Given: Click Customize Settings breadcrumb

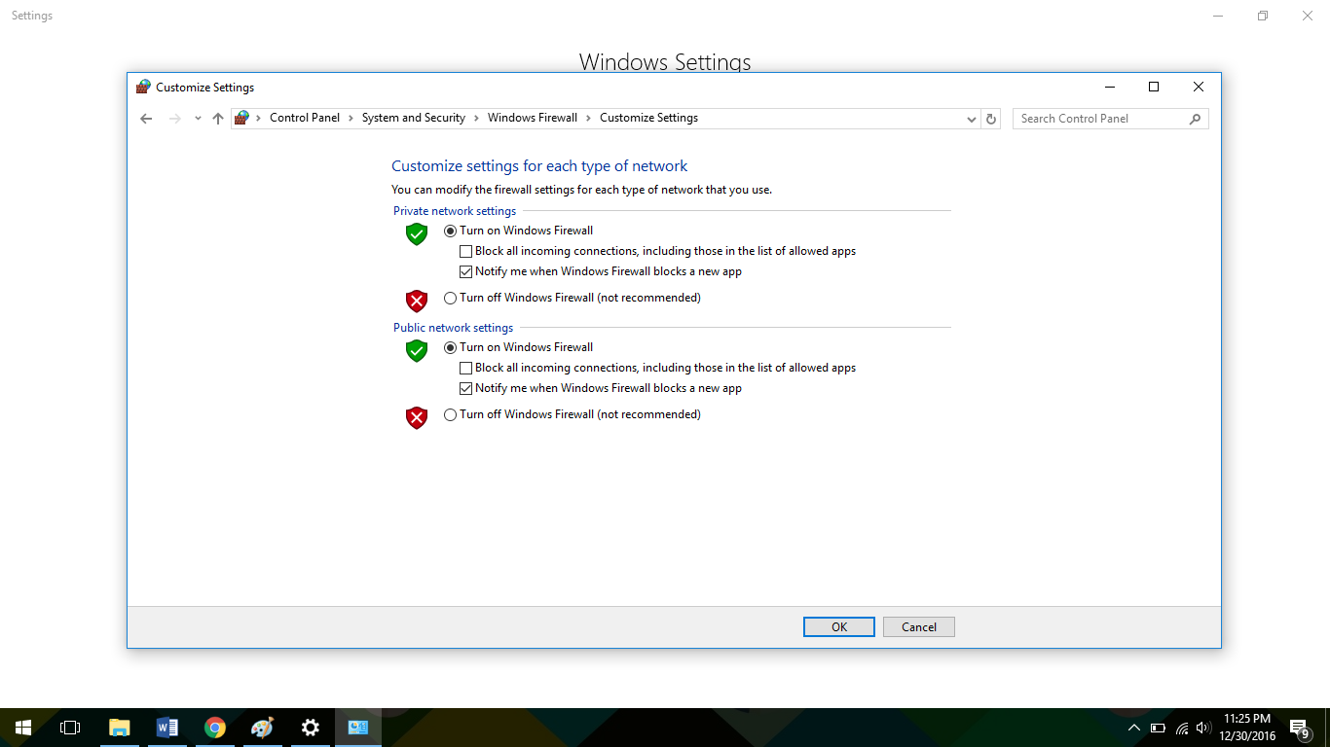Looking at the screenshot, I should tap(648, 118).
